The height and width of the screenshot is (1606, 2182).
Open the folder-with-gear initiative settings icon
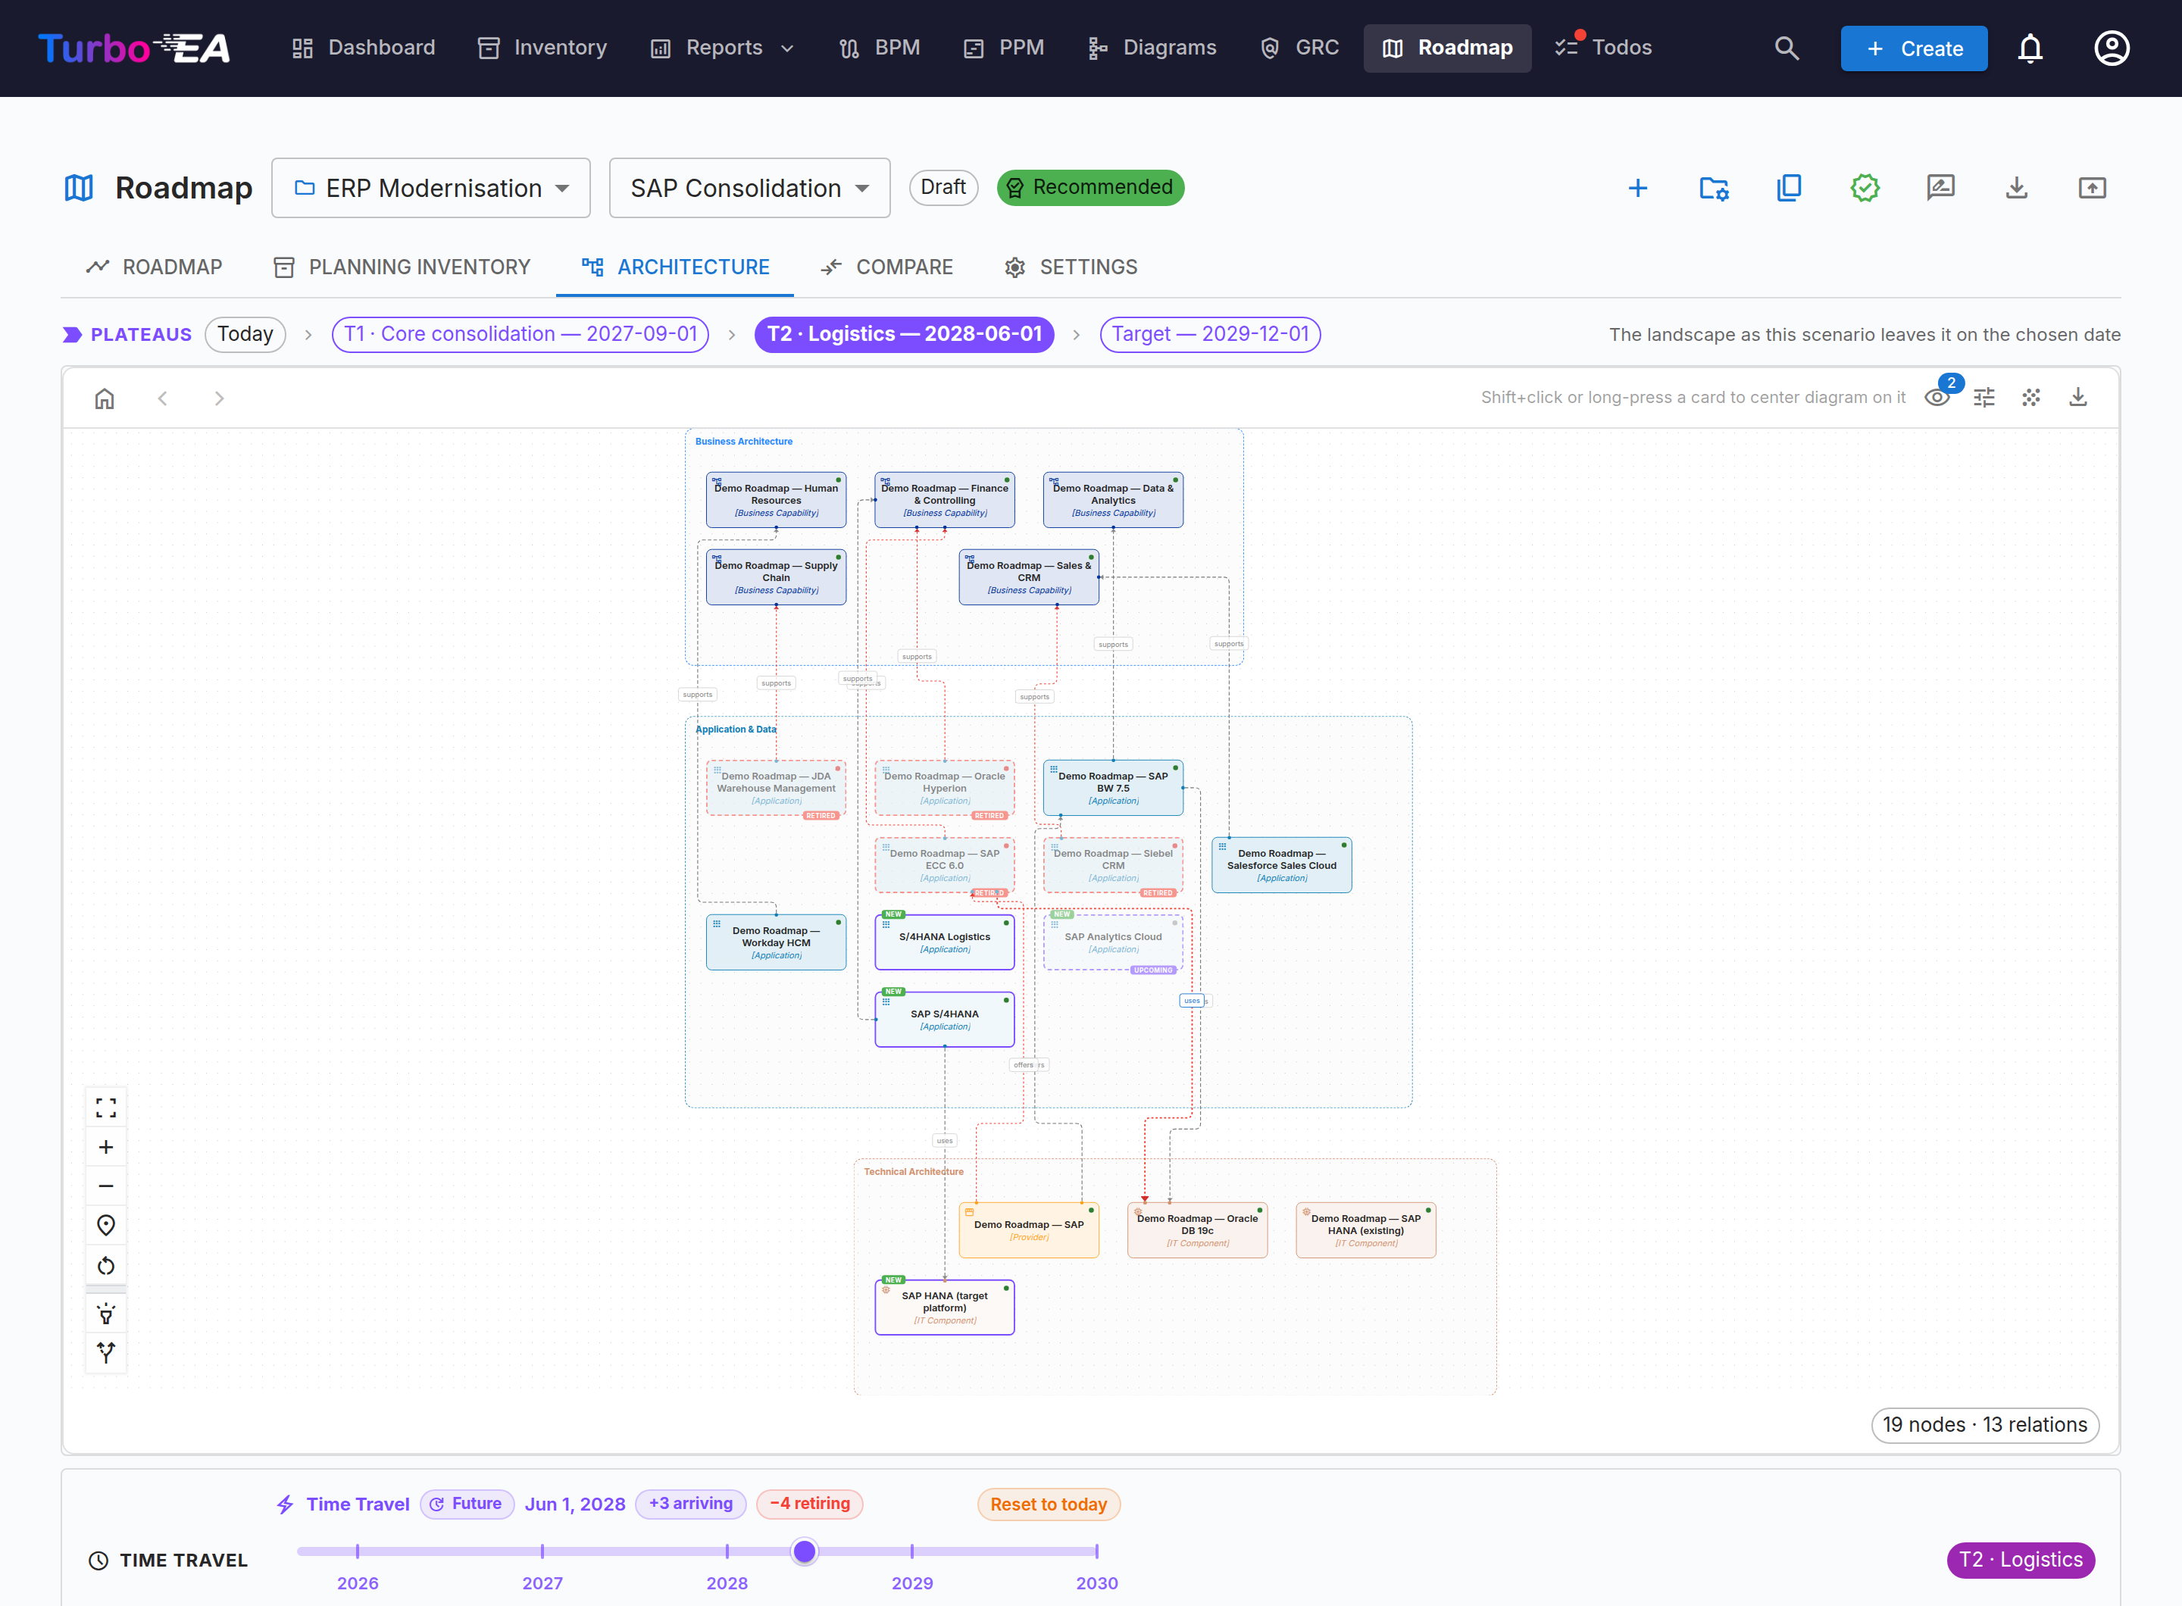[1713, 188]
